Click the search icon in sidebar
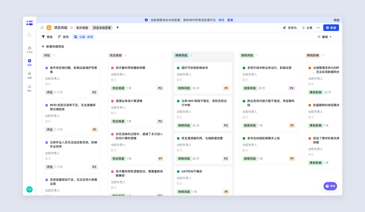The image size is (365, 212). click(29, 35)
